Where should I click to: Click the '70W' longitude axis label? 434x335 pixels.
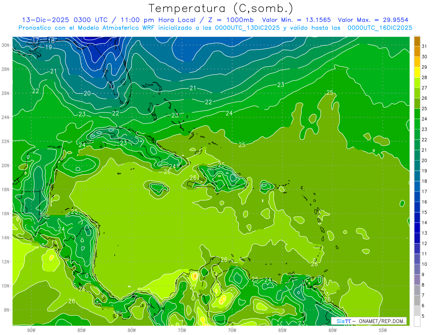[232, 330]
